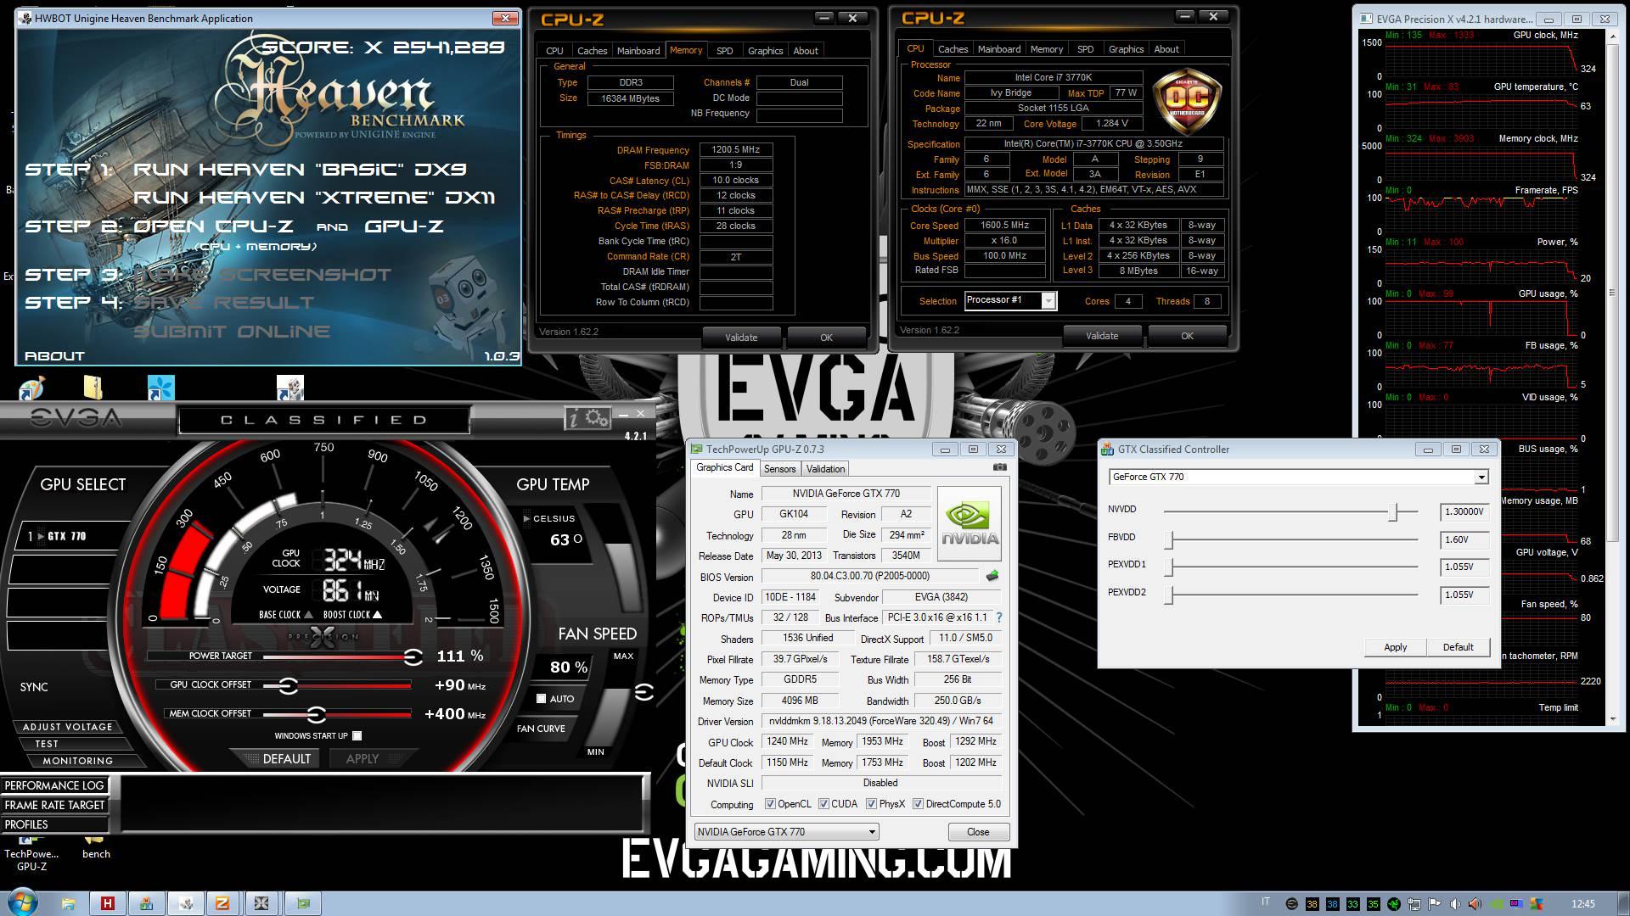Switch to Sensors tab in GPU-Z
The width and height of the screenshot is (1630, 916).
click(779, 469)
